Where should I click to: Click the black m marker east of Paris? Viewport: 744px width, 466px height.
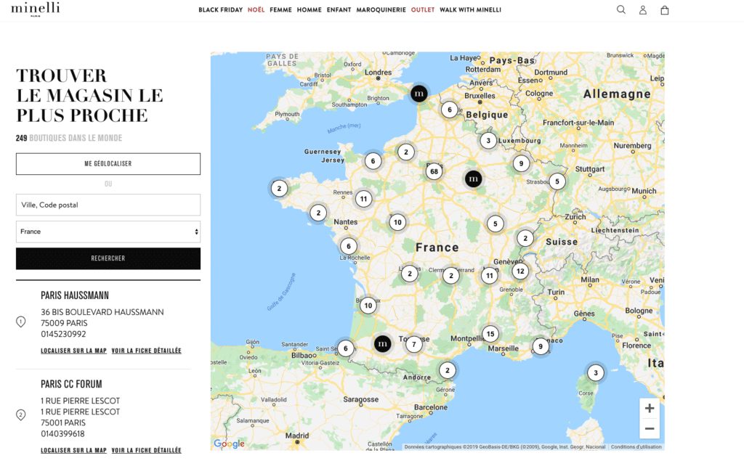[x=473, y=179]
